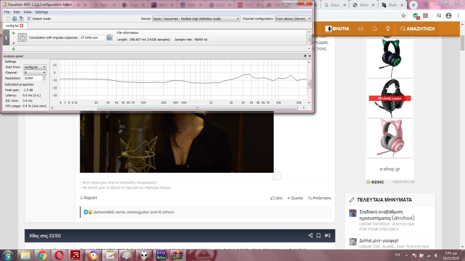This screenshot has width=465, height=261.
Task: Open the View menu
Action: tap(27, 12)
